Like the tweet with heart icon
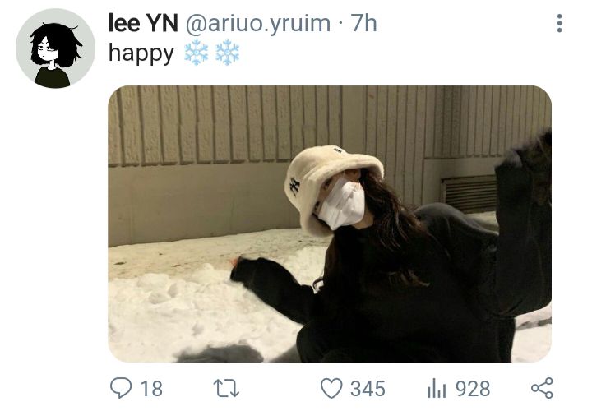The height and width of the screenshot is (411, 592). [x=331, y=388]
